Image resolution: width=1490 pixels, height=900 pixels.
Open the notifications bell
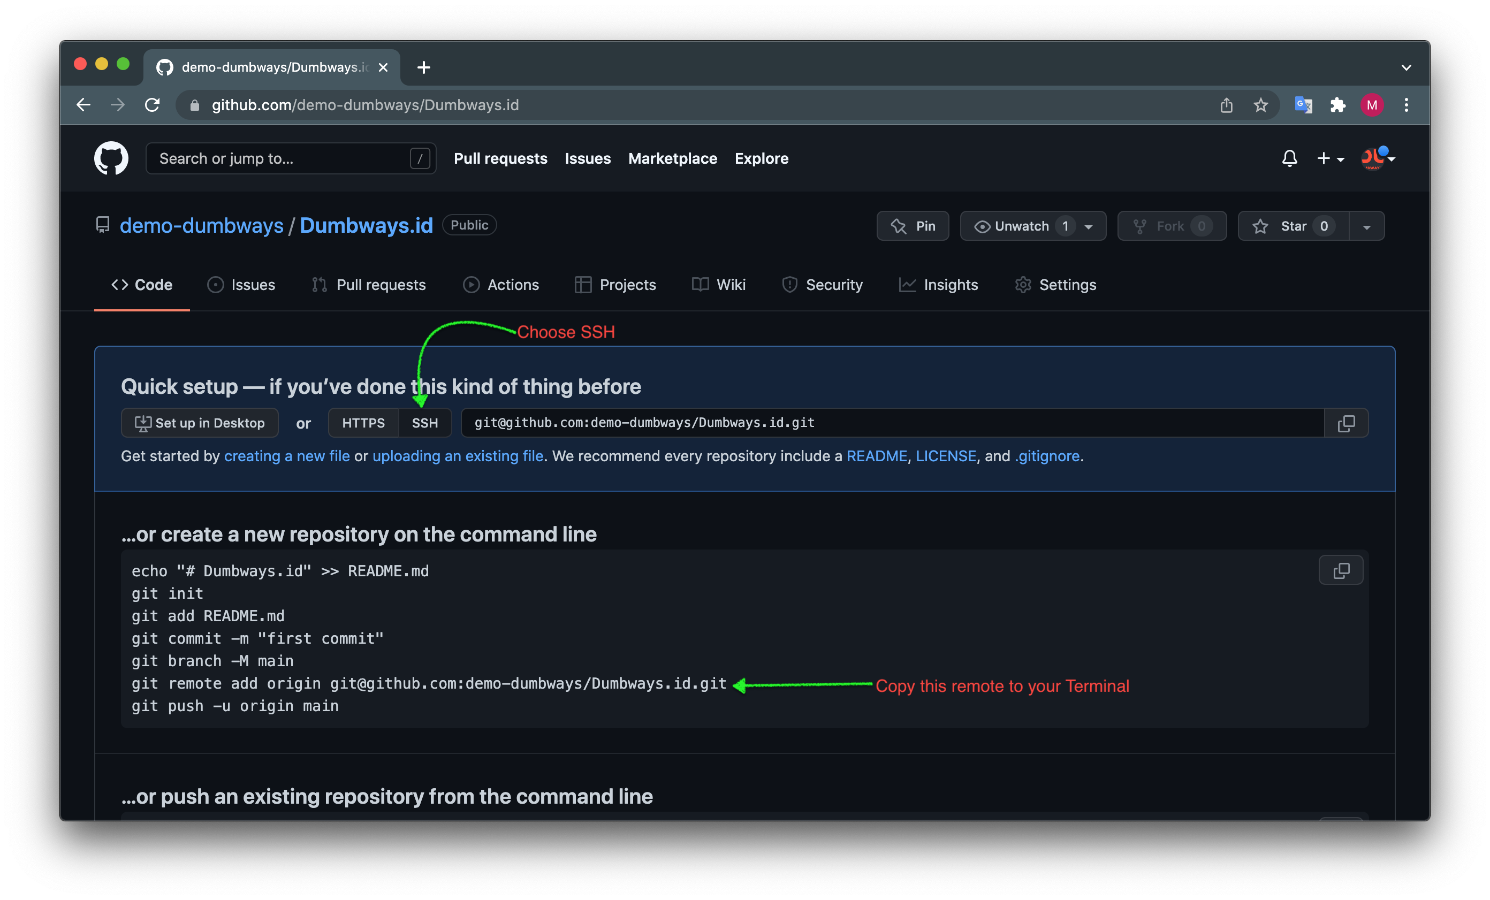click(1289, 158)
